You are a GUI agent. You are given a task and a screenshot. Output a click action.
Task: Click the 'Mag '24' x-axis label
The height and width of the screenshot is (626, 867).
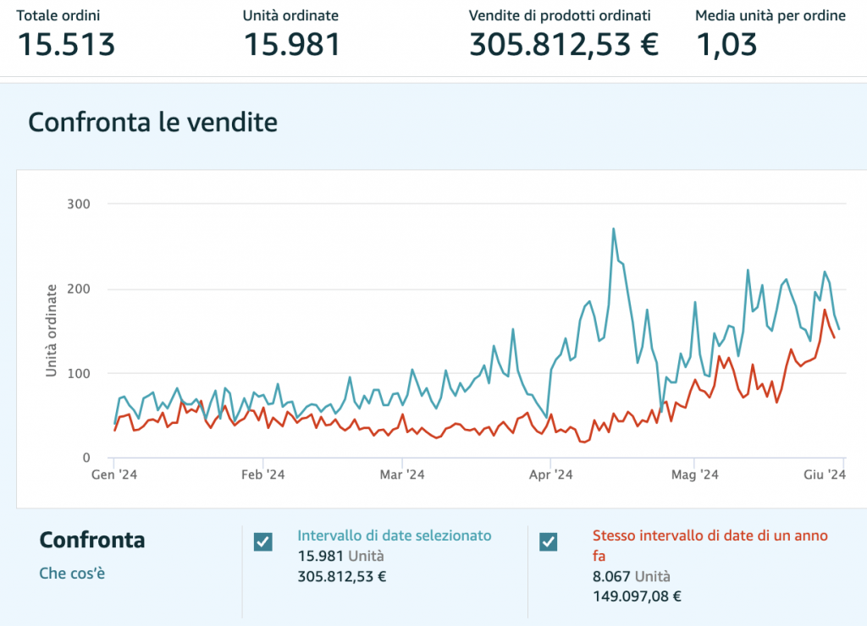[x=693, y=475]
